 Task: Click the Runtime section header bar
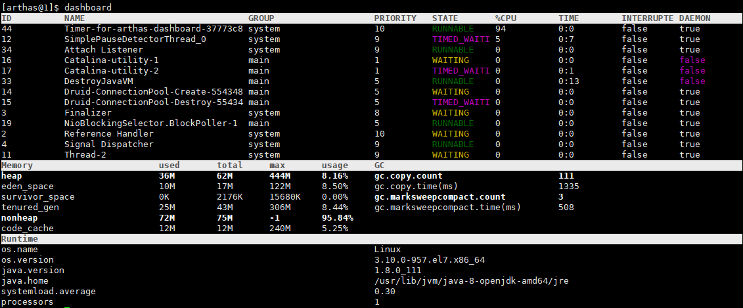pos(372,239)
